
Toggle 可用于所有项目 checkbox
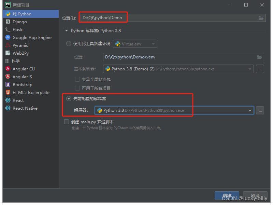(x=77, y=88)
